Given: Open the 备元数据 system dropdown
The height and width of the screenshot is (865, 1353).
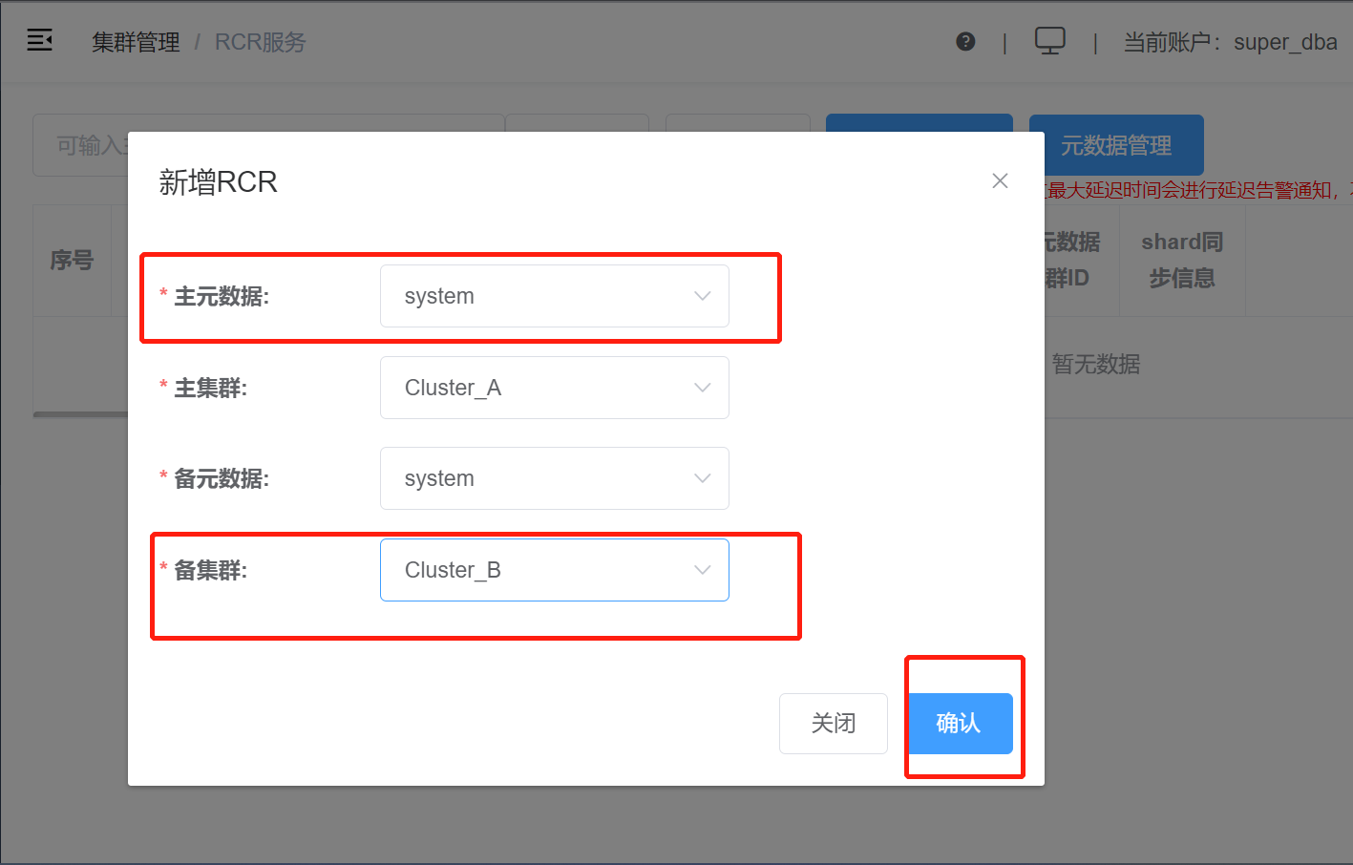Looking at the screenshot, I should 555,478.
